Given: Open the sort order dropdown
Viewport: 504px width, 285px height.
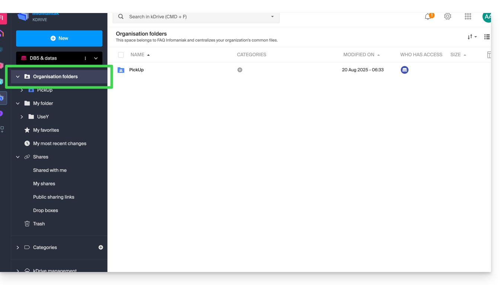Looking at the screenshot, I should [x=472, y=37].
